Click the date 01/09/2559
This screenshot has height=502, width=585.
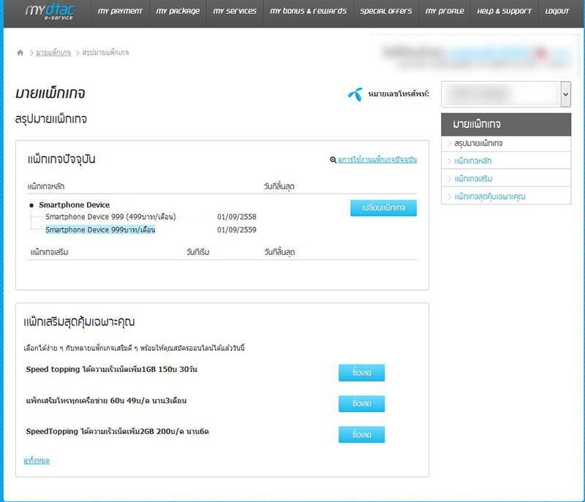point(236,230)
